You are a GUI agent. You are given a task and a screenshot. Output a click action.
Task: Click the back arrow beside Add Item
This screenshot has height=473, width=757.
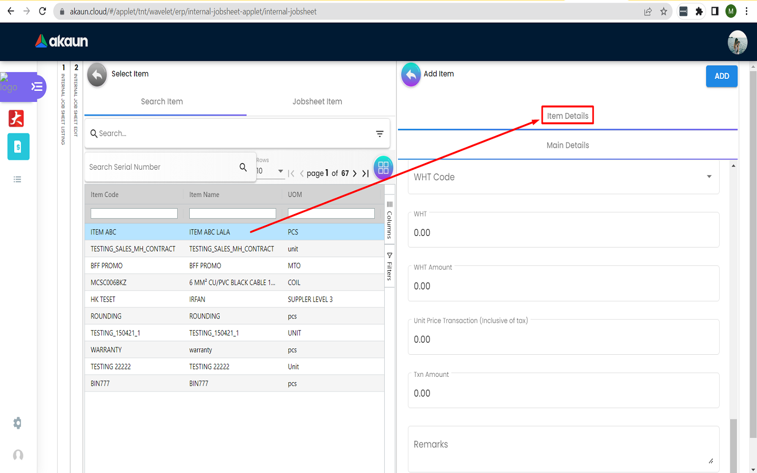(x=411, y=75)
